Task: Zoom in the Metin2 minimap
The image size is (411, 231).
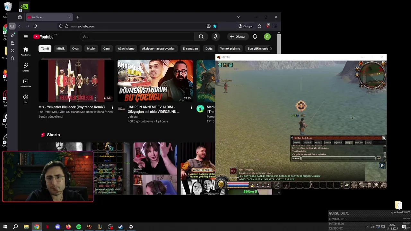Action: (x=380, y=87)
